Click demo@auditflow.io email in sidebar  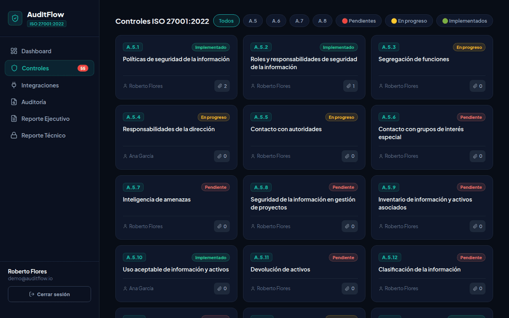(x=30, y=279)
